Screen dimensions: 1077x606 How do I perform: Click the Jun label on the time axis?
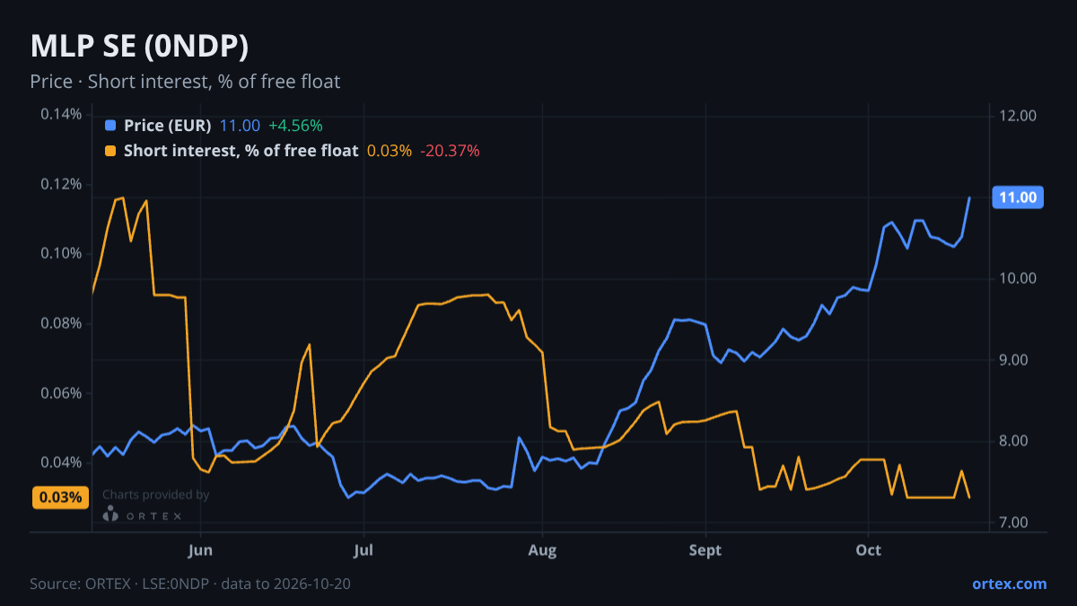pyautogui.click(x=201, y=549)
